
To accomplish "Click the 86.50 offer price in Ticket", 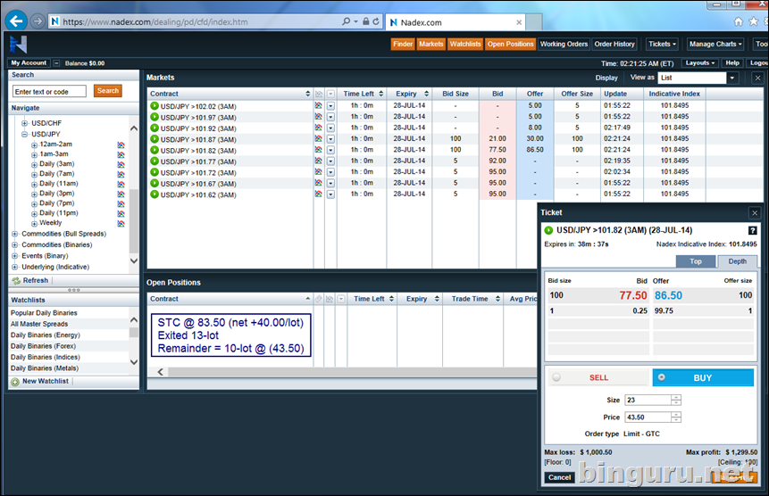I will click(668, 296).
